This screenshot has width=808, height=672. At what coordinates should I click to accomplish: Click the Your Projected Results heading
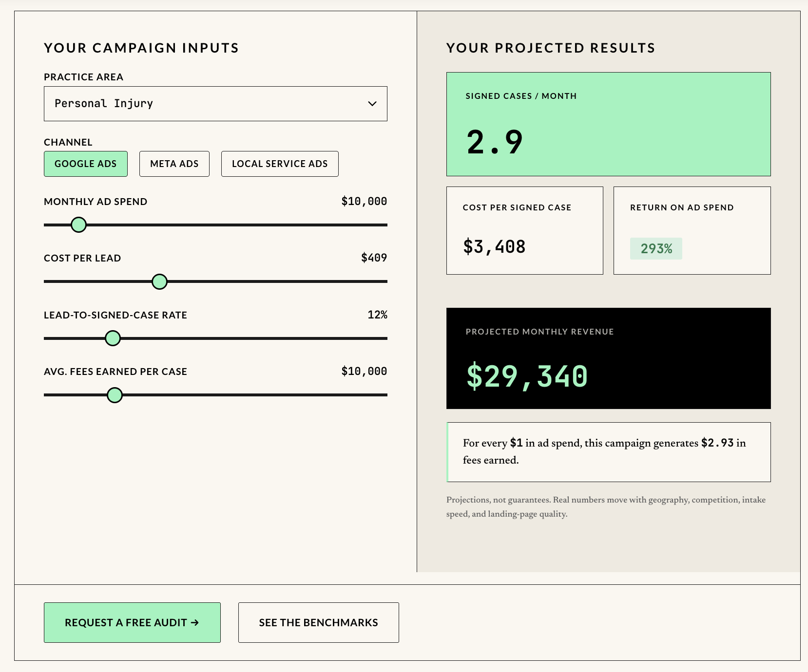pyautogui.click(x=551, y=48)
